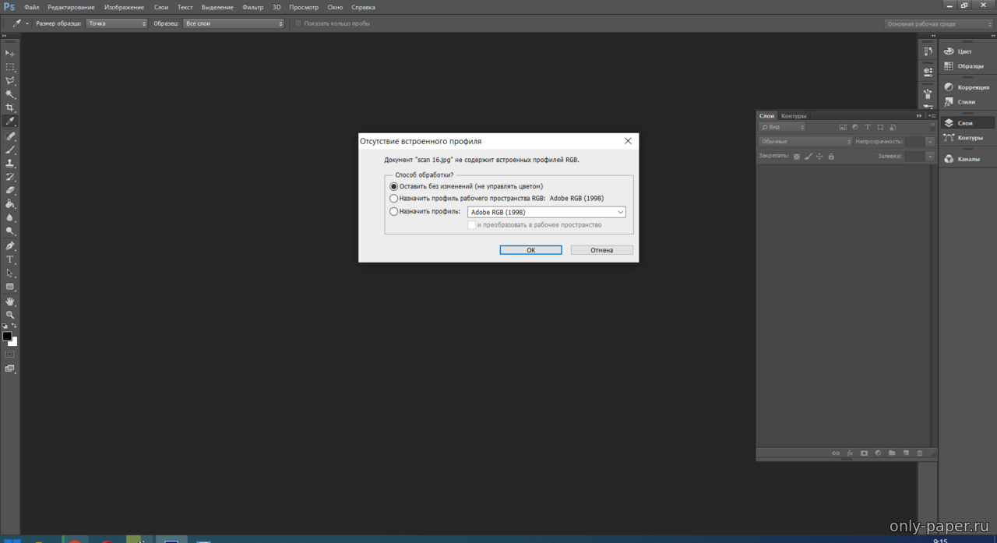Filter layers by pixel layers icon
The height and width of the screenshot is (543, 997).
tap(843, 127)
